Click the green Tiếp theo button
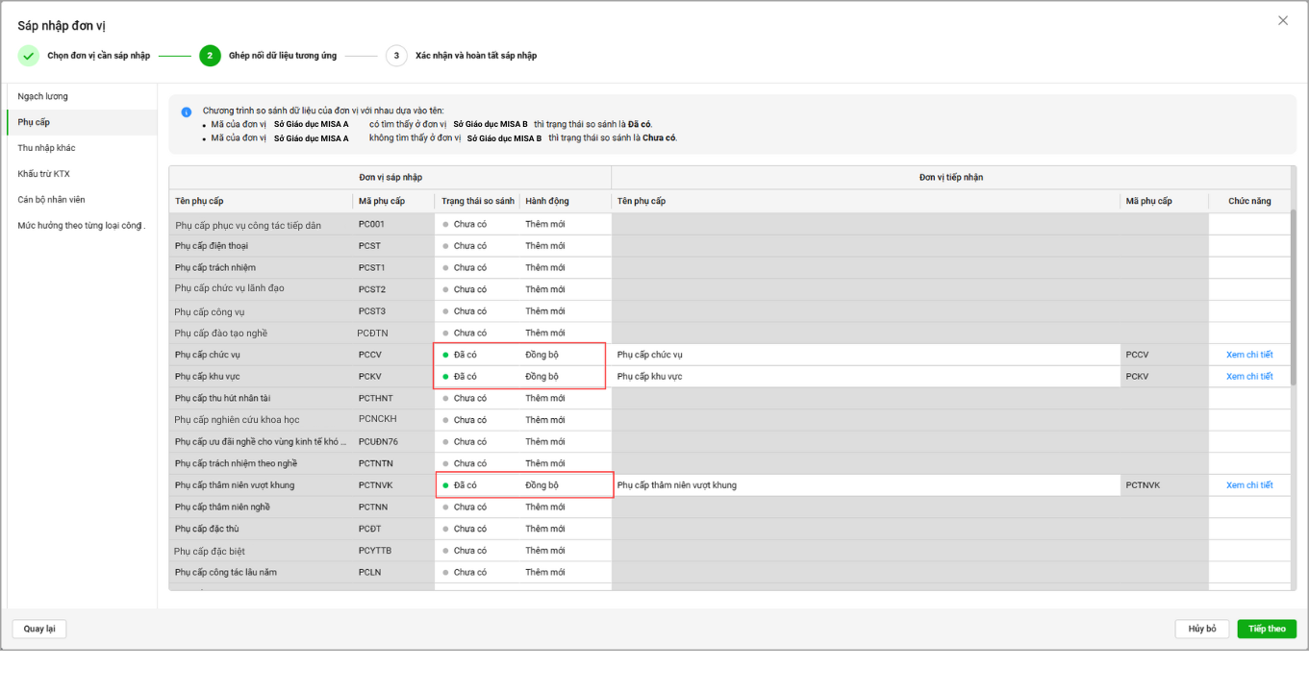 click(x=1267, y=629)
